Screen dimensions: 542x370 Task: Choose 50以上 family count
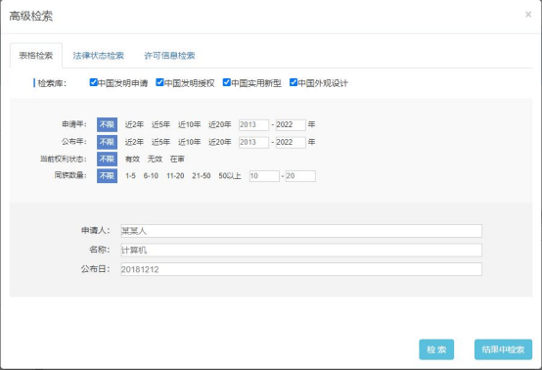coord(230,176)
